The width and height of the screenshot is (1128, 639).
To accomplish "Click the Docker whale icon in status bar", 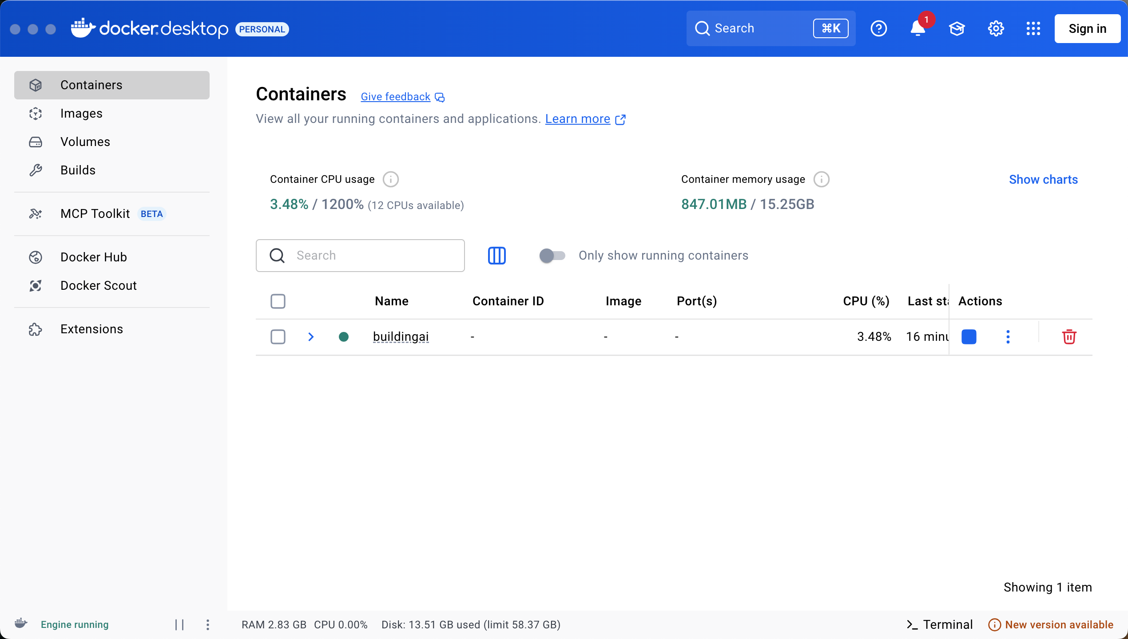I will tap(21, 623).
